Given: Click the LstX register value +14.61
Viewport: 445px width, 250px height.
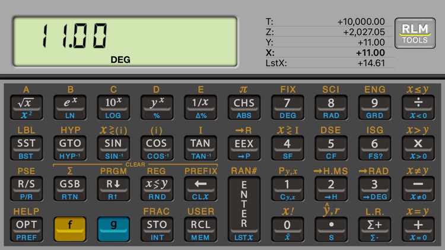Looking at the screenshot, I should (x=371, y=63).
